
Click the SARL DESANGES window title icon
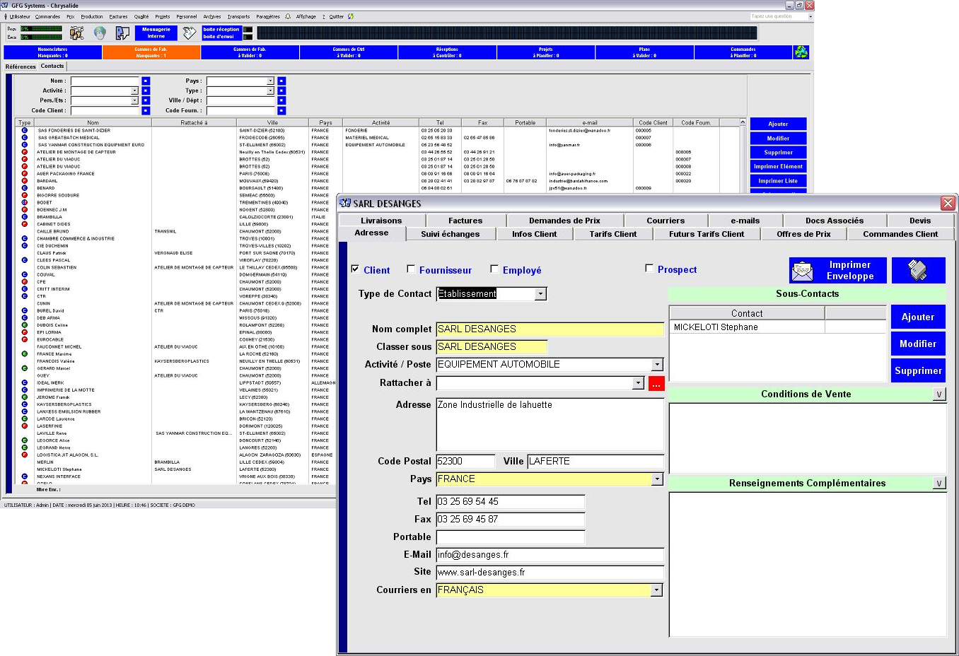[x=345, y=204]
